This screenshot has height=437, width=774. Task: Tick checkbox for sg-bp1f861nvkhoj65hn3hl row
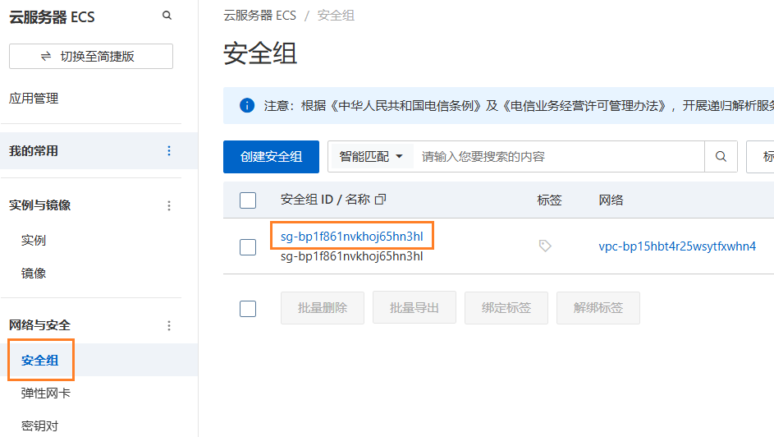[x=248, y=247]
